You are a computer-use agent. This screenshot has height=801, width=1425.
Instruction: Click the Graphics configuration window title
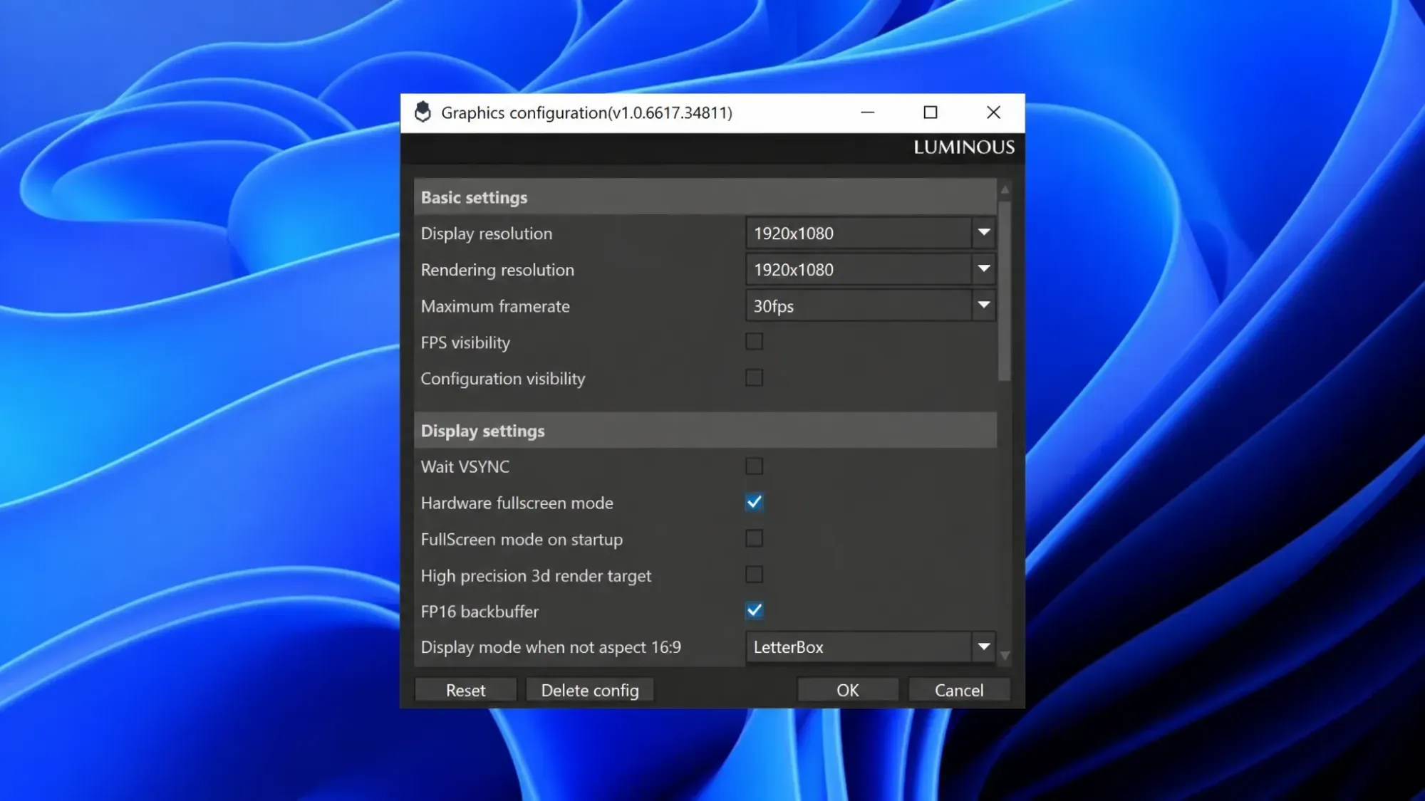[586, 112]
